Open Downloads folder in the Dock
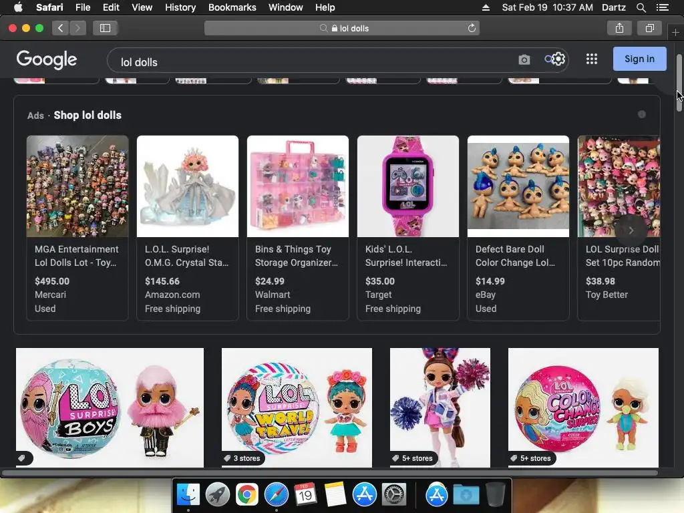Image resolution: width=684 pixels, height=513 pixels. pos(466,495)
